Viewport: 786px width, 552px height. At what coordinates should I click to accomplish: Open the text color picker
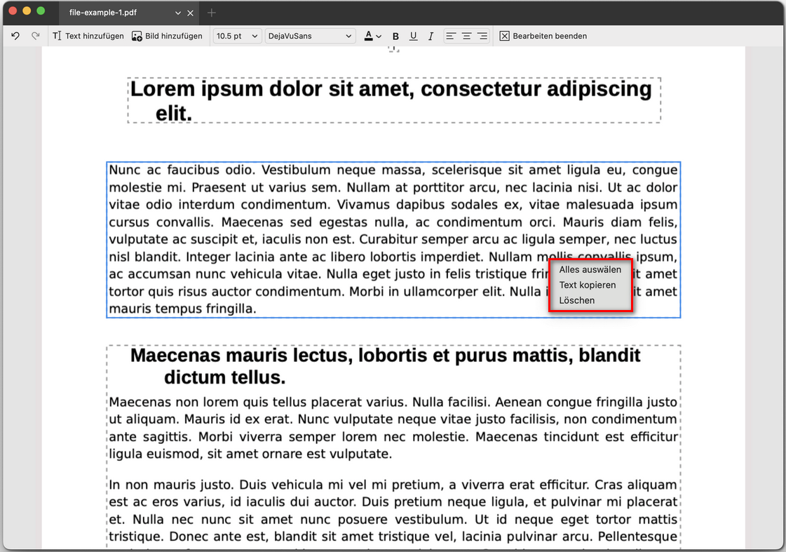point(372,36)
